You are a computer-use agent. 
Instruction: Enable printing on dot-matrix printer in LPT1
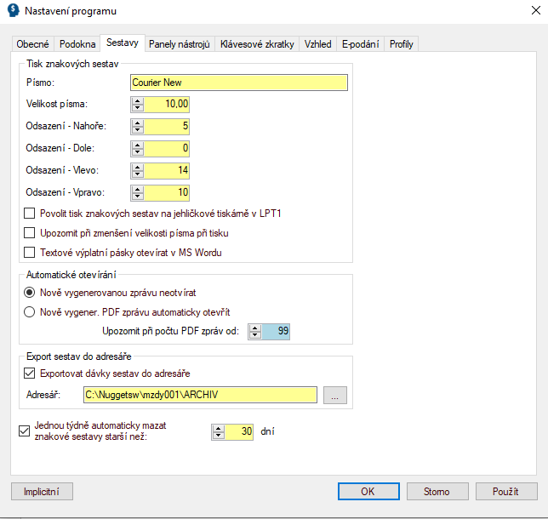30,214
